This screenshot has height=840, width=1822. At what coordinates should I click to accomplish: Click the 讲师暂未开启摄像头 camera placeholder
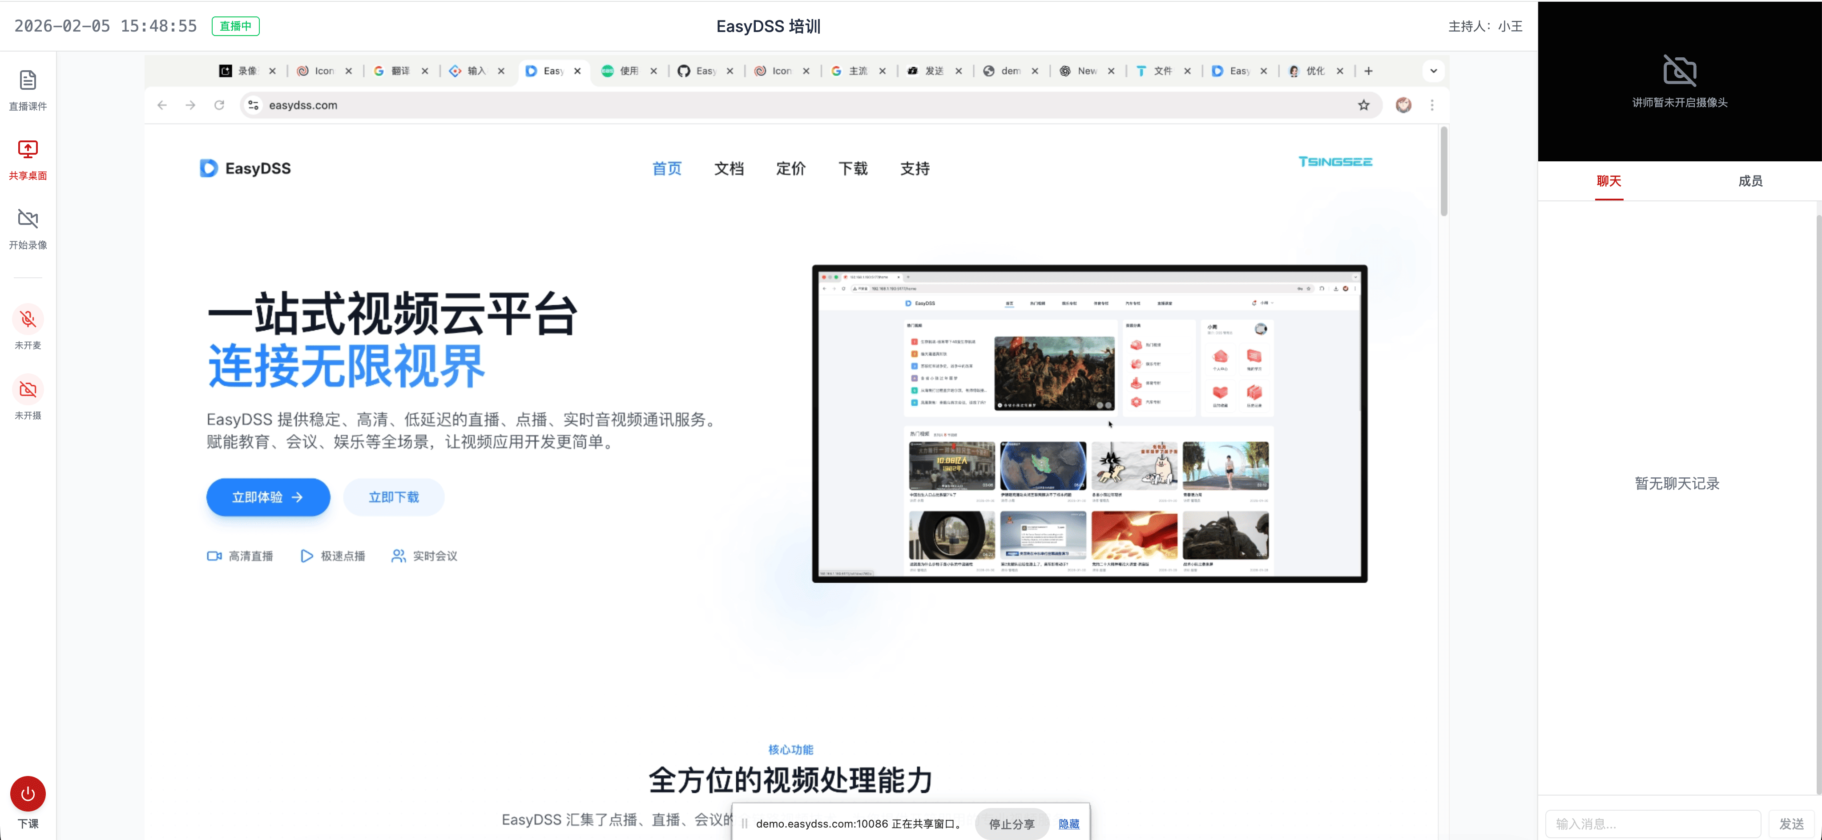click(1680, 81)
